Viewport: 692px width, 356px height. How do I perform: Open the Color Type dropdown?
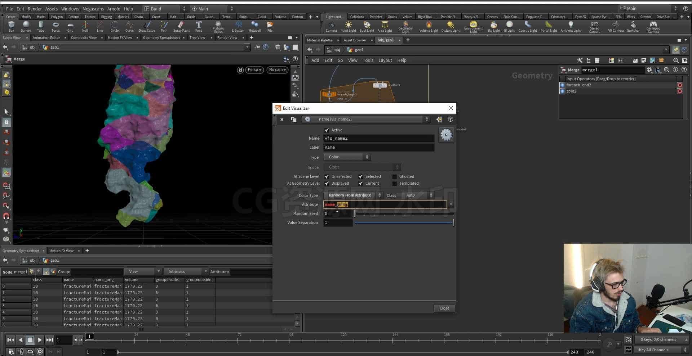353,195
